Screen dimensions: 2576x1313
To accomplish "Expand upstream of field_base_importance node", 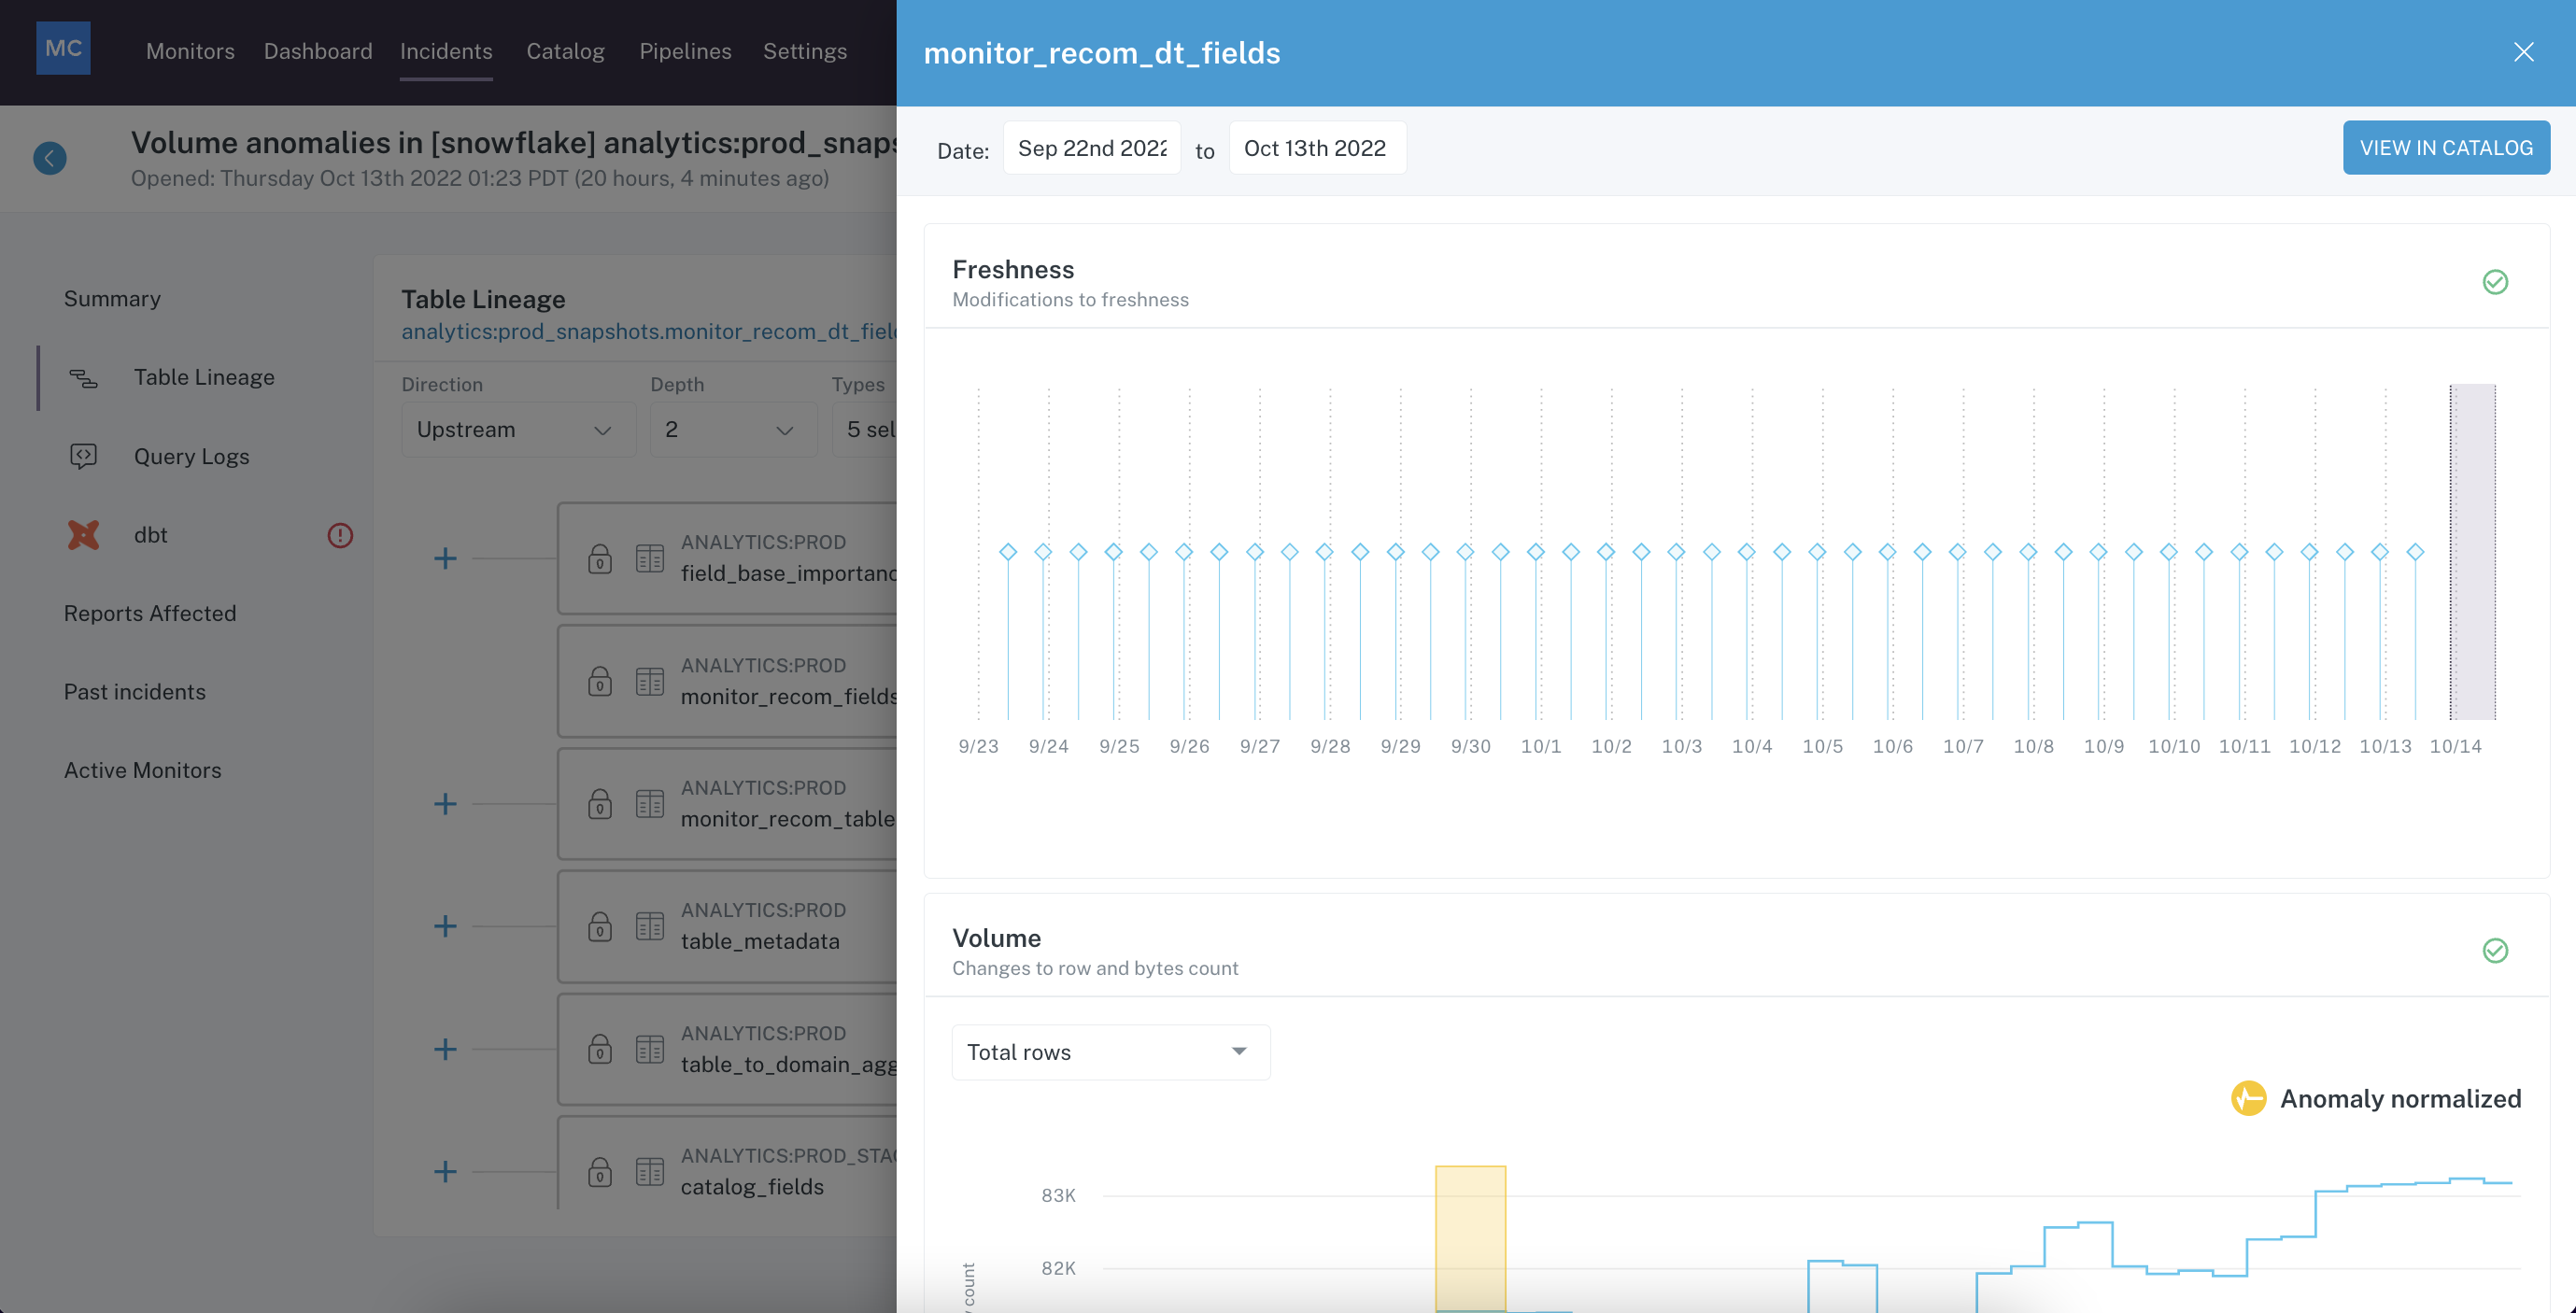I will click(x=445, y=558).
